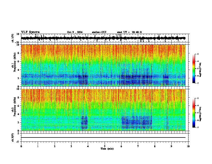Click the '-7' label on ch.2 colorbar
The height and width of the screenshot is (164, 212).
pos(198,128)
